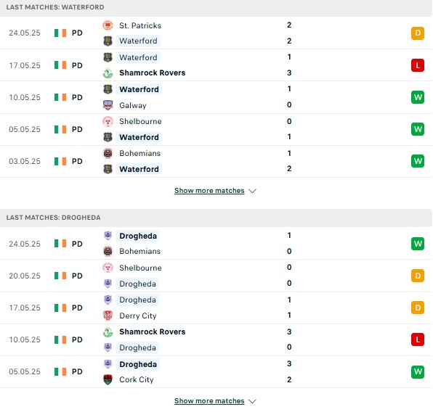Click the chevron next to Waterford's Show more matches
Image resolution: width=433 pixels, height=412 pixels.
point(252,191)
